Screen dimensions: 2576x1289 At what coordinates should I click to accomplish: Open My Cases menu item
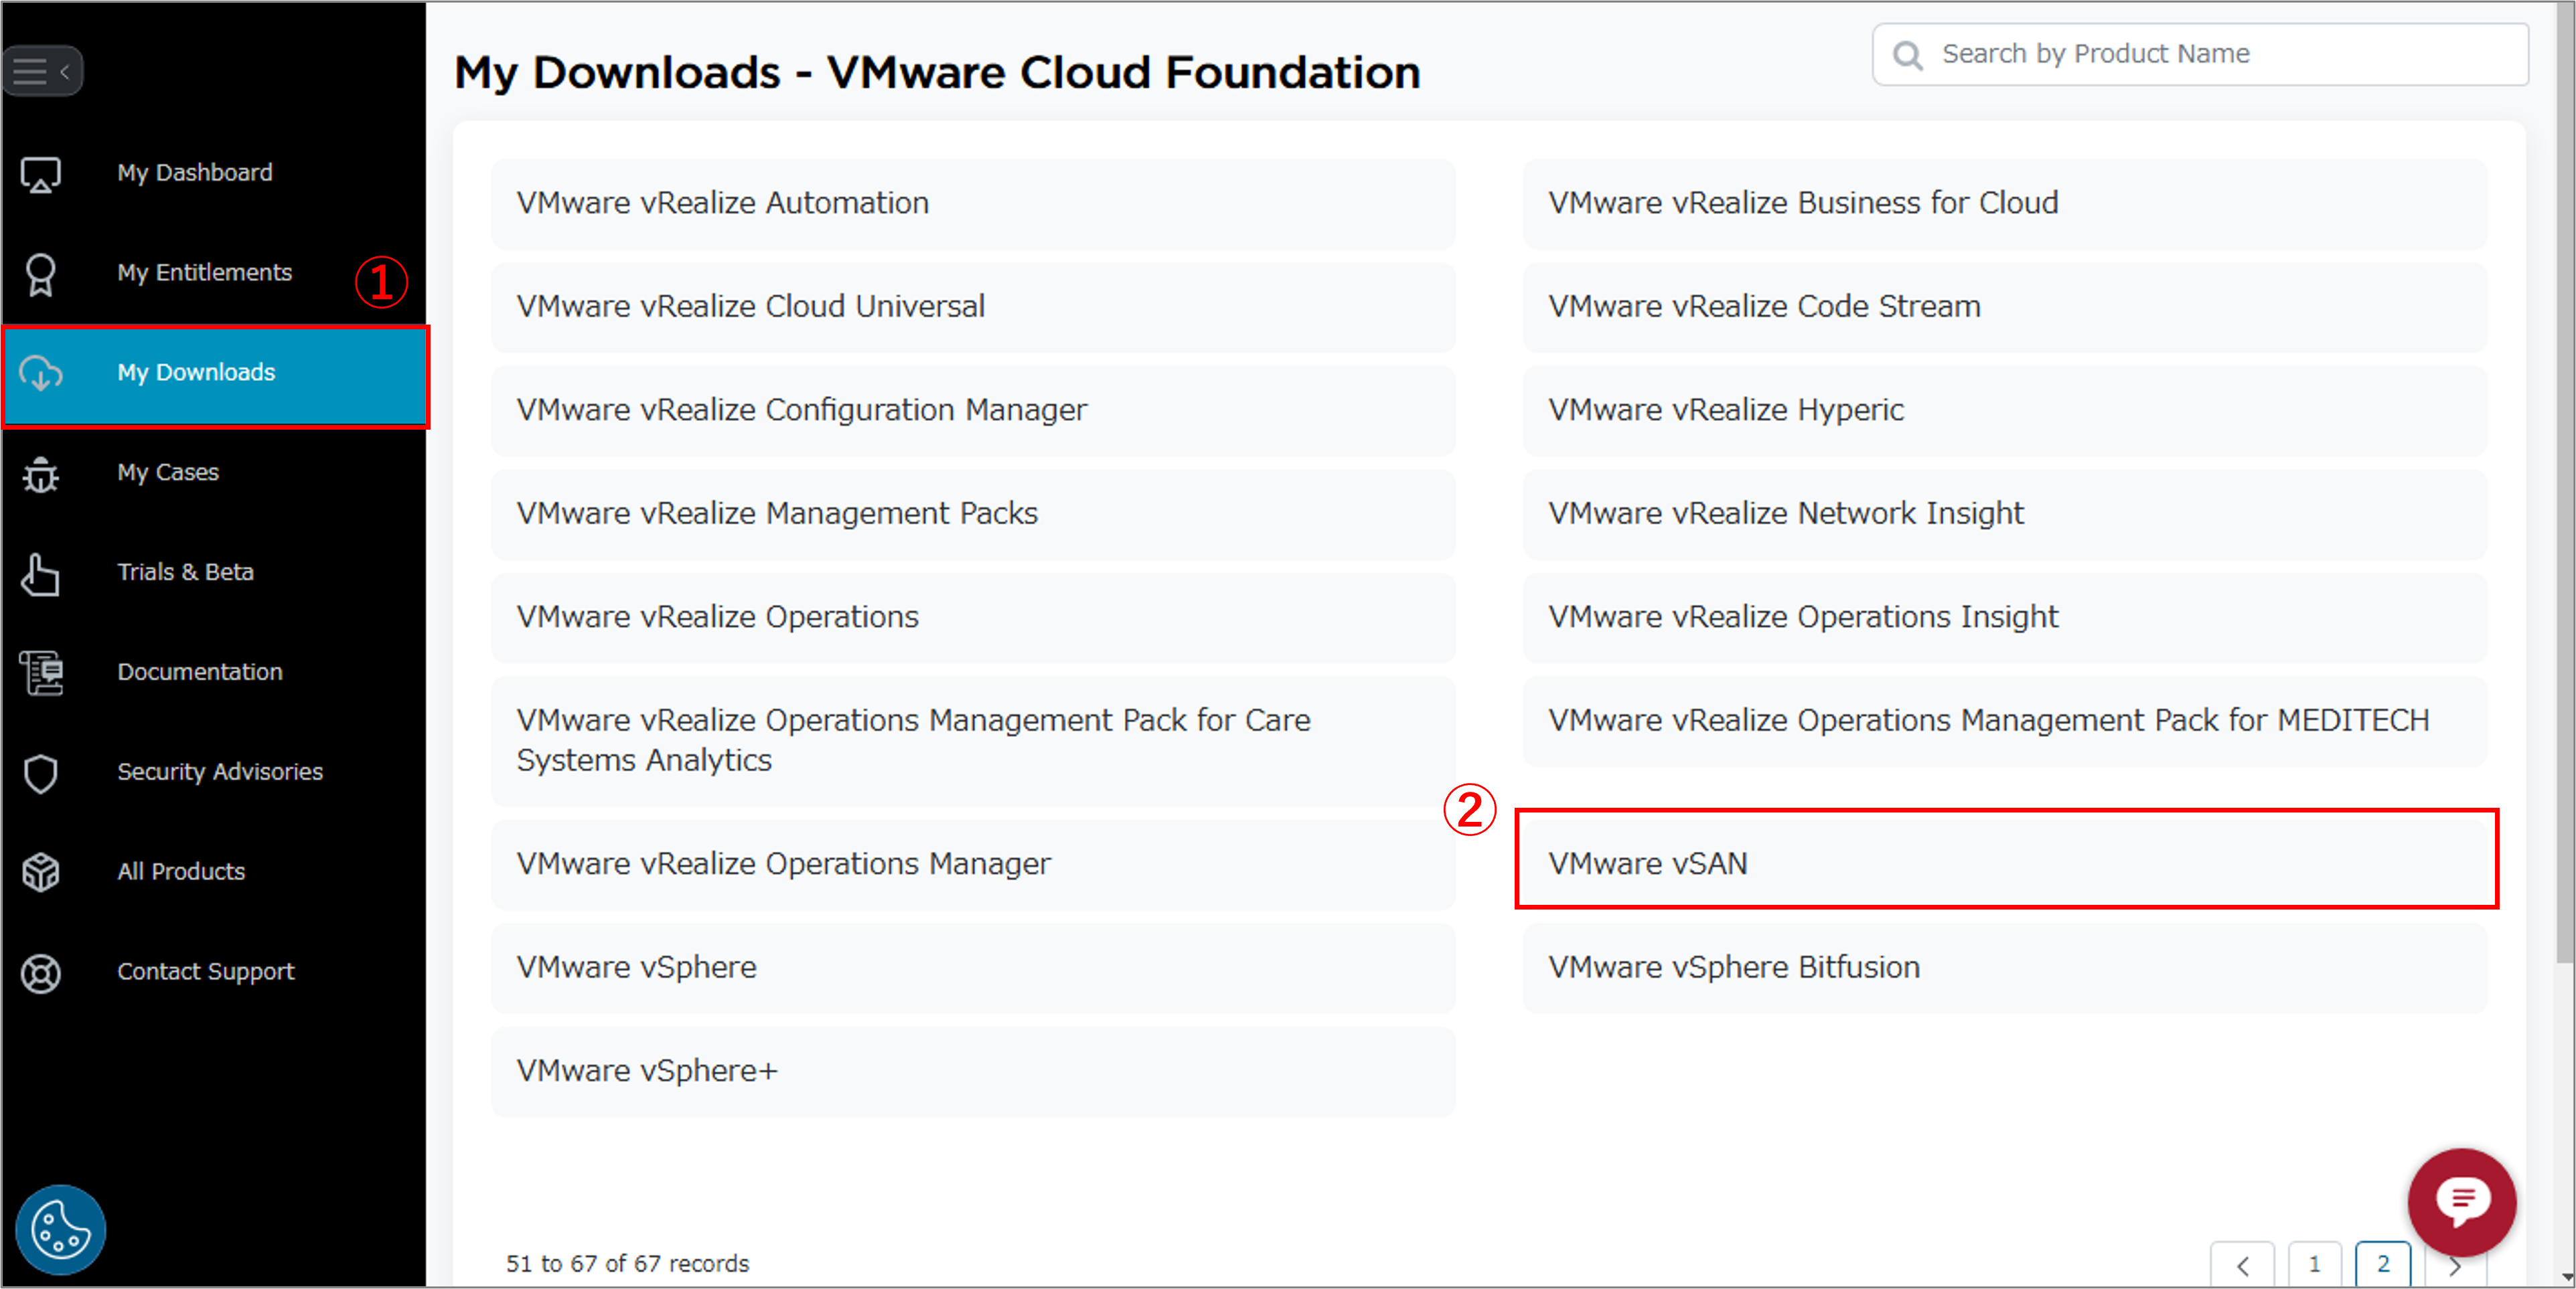[214, 472]
